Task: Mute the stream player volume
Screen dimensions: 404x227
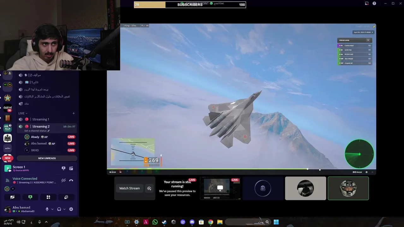Action: [x=120, y=172]
